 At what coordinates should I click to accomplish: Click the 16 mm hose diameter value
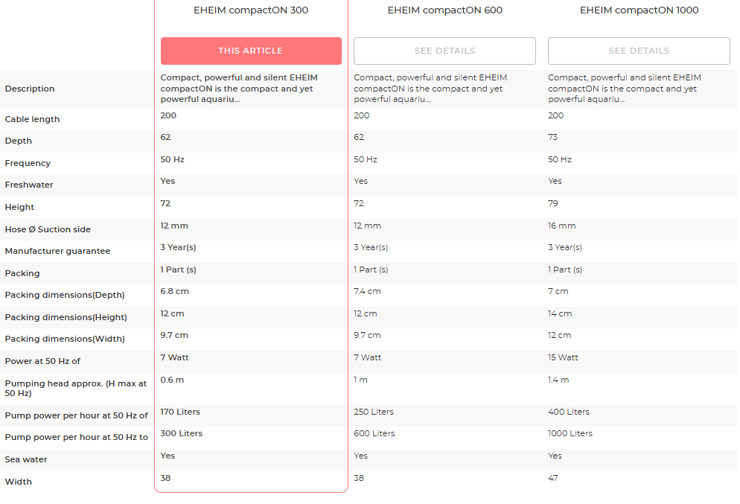pos(561,226)
